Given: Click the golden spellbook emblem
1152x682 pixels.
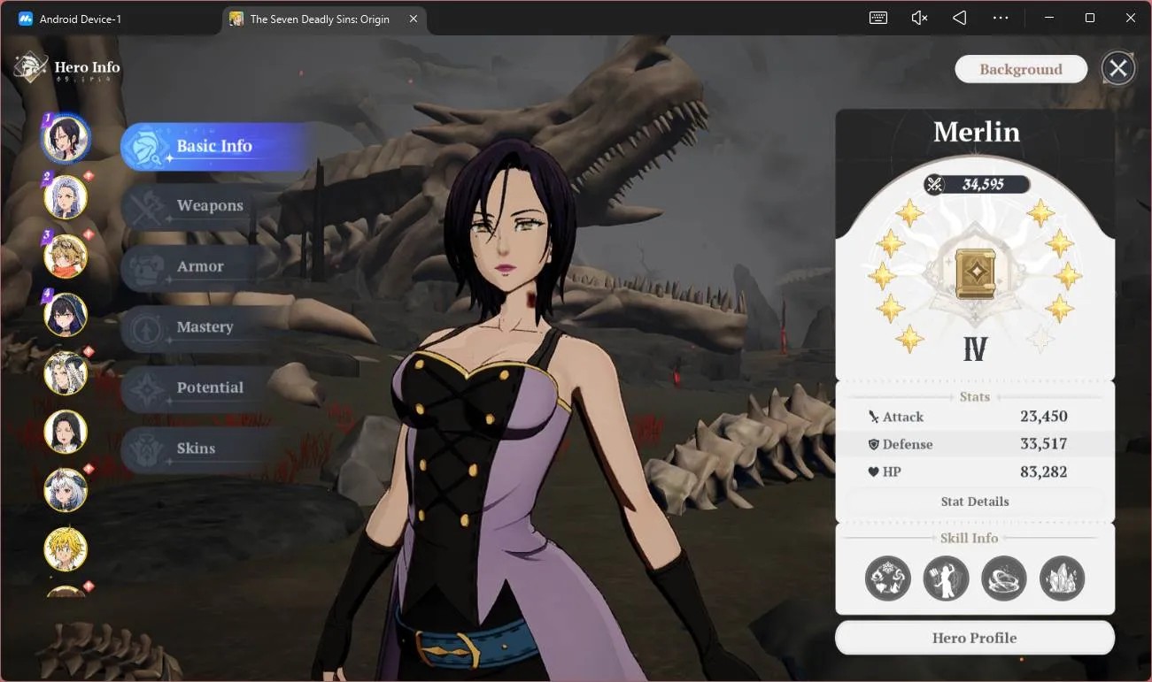Looking at the screenshot, I should tap(976, 273).
